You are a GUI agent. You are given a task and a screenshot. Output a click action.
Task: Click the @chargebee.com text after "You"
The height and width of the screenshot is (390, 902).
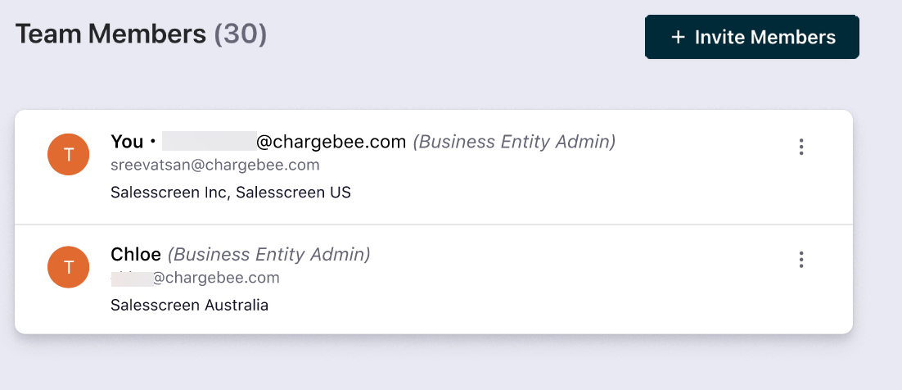331,143
